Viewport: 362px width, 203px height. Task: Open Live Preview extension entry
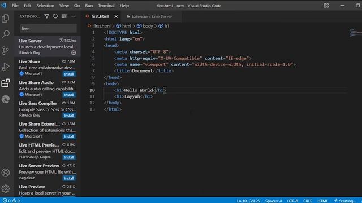48,189
